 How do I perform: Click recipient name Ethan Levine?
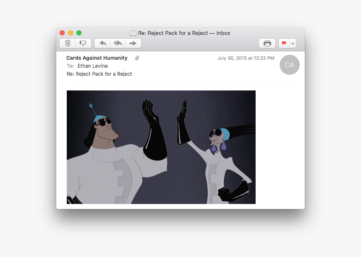click(92, 66)
